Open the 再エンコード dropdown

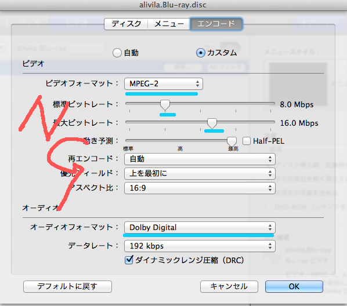(x=200, y=159)
